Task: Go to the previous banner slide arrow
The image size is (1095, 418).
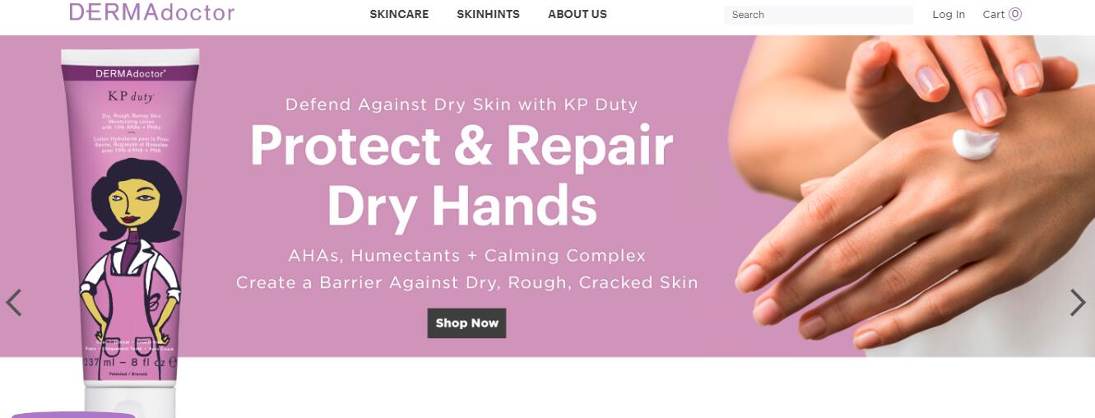Action: (x=13, y=303)
